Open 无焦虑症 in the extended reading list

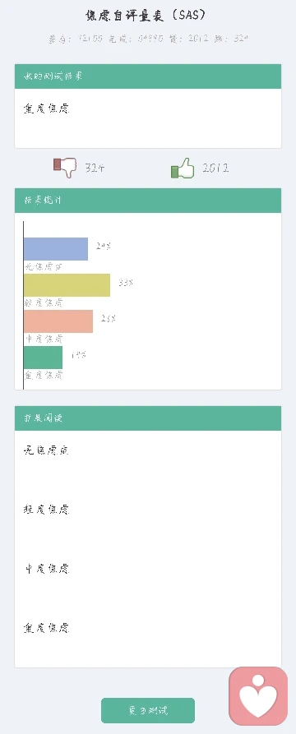click(46, 450)
